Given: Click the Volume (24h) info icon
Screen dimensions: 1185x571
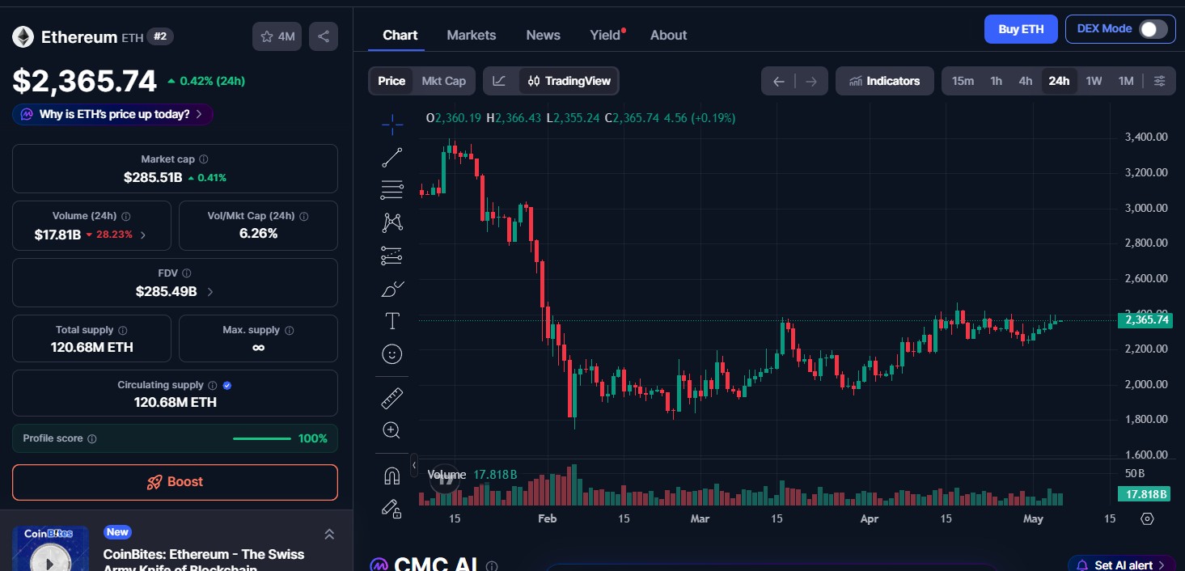Looking at the screenshot, I should pyautogui.click(x=126, y=217).
